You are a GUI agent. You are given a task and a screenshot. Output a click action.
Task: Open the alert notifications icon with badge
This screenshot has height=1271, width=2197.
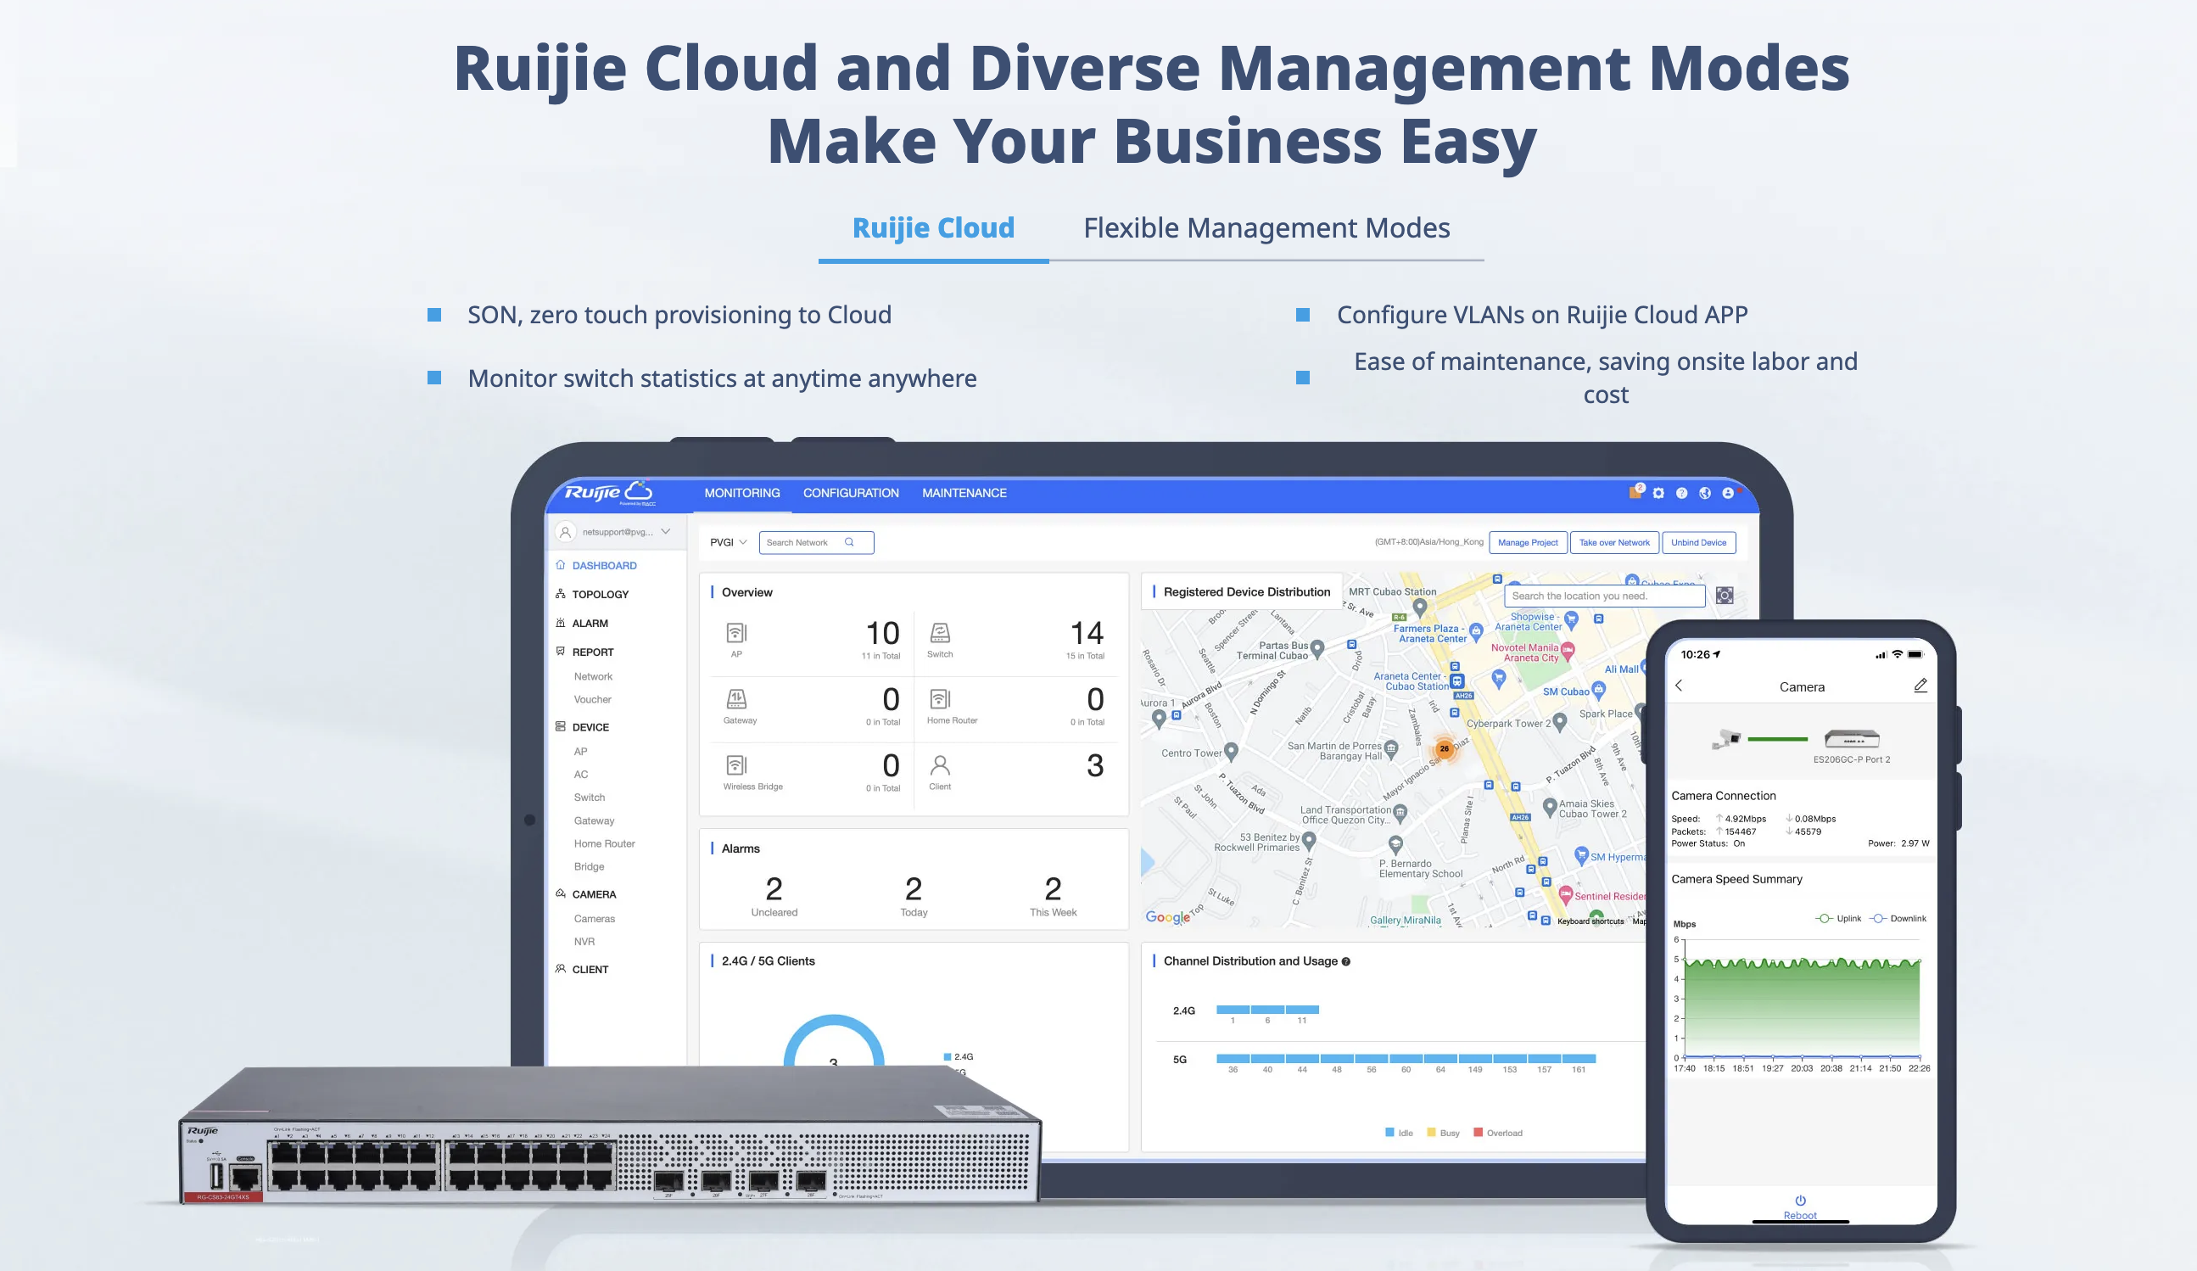(x=1635, y=493)
